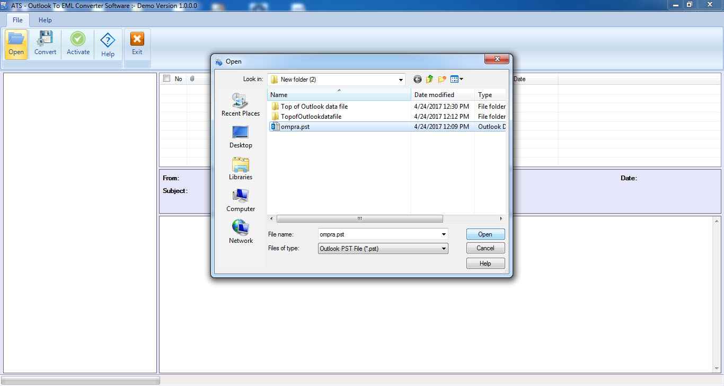Toggle the select-all checkbox beside No
This screenshot has width=724, height=386.
(x=167, y=78)
